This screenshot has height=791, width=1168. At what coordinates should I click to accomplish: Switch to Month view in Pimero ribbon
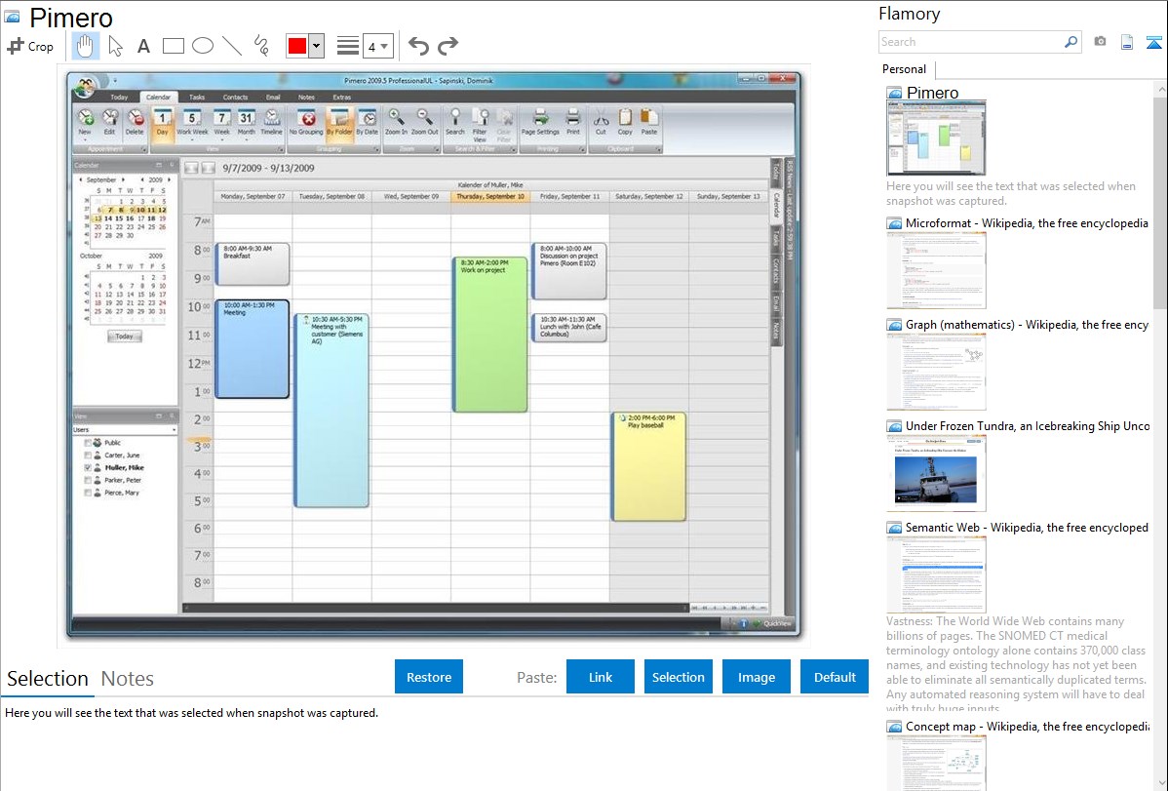tap(246, 123)
